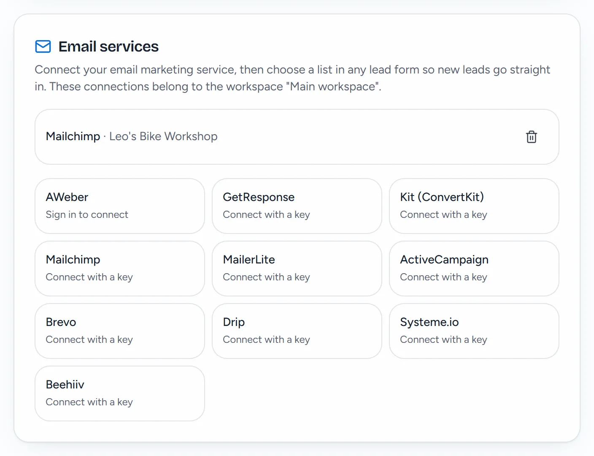The height and width of the screenshot is (456, 594).
Task: Click the envelope icon beside Email services
Action: coord(43,46)
